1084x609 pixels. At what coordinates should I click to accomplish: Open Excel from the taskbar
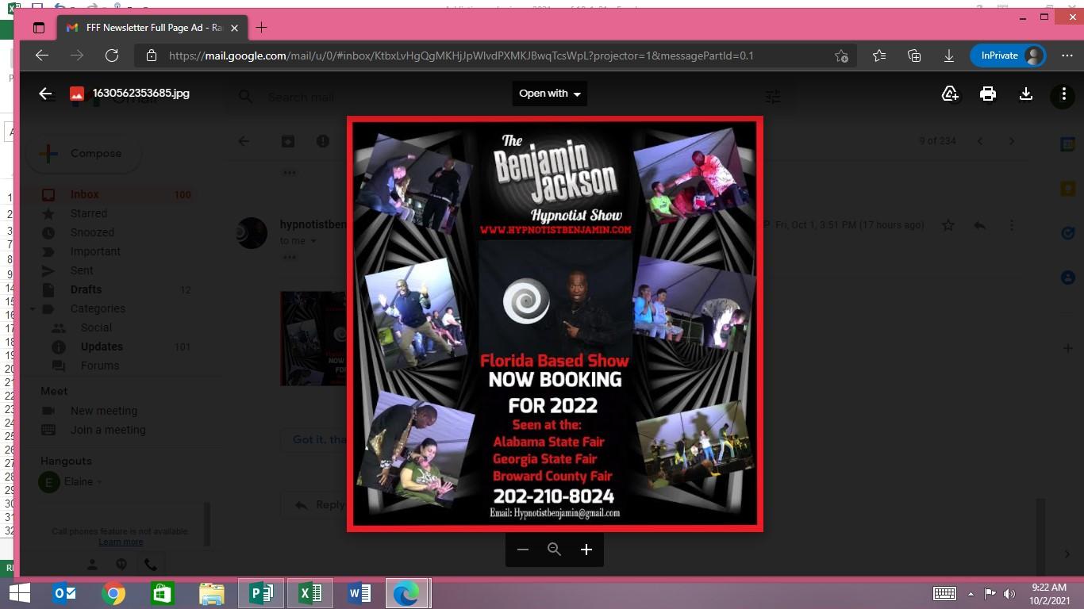[x=309, y=593]
